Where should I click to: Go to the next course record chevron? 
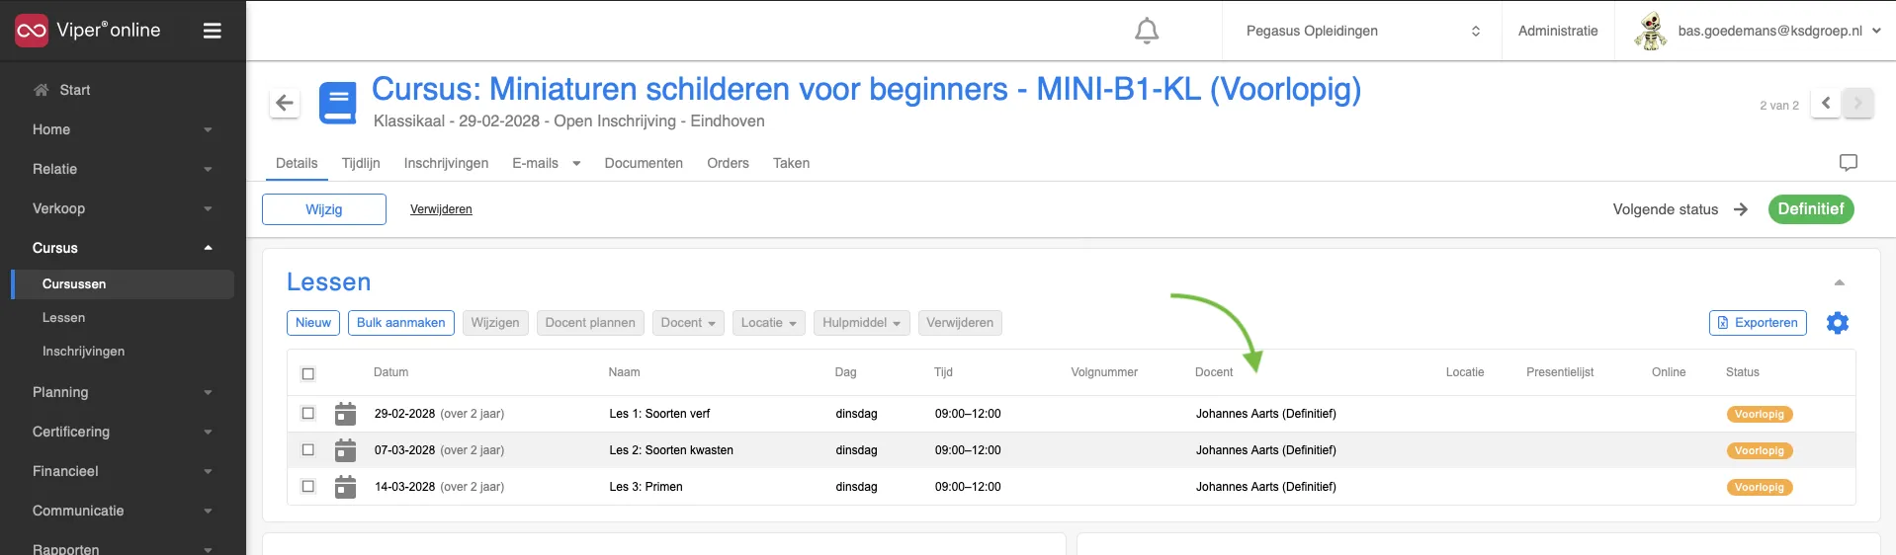1857,103
